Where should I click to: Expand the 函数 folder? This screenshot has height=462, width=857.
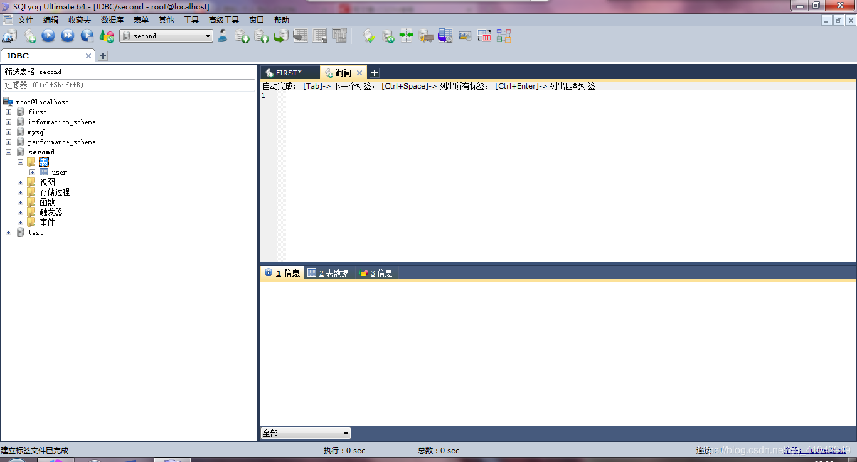(20, 202)
